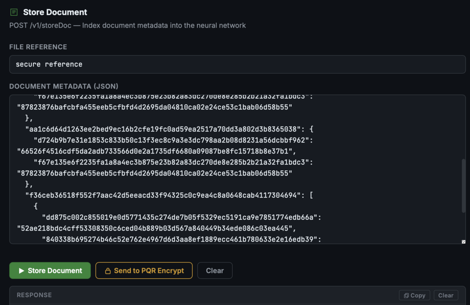Screen dimensions: 470x305
Task: Clear the form with the middle Clear button
Action: point(215,271)
